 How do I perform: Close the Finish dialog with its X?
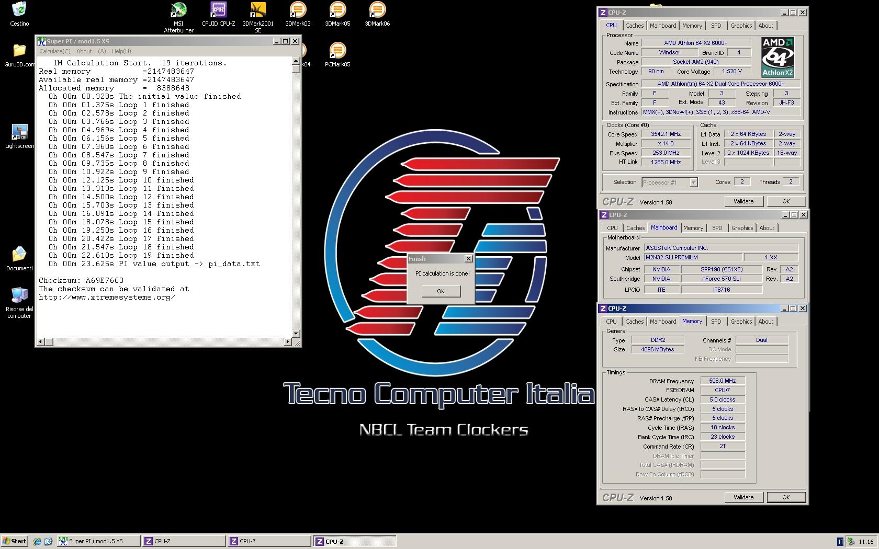pyautogui.click(x=469, y=259)
